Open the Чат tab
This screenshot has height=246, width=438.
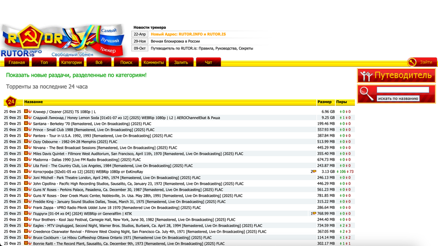tap(208, 62)
